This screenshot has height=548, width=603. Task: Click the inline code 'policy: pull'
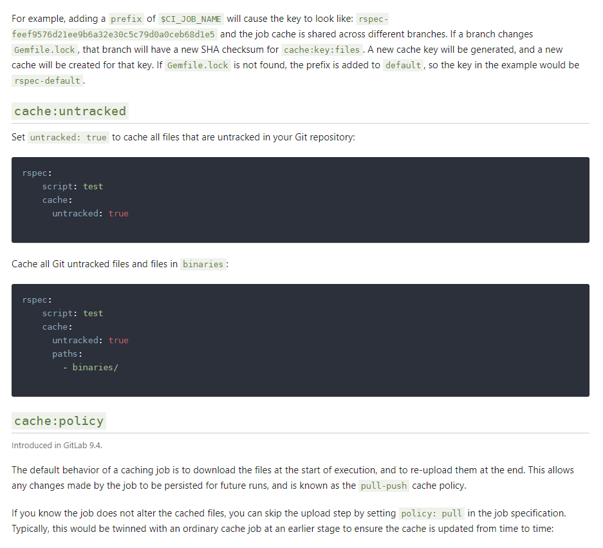click(431, 513)
